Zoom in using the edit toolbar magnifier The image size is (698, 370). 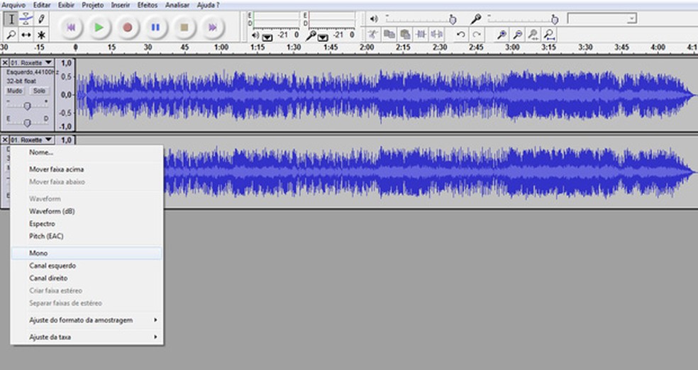click(x=502, y=34)
